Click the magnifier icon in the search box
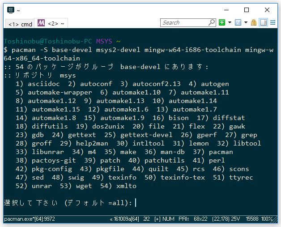The height and width of the screenshot is (227, 281). click(212, 22)
